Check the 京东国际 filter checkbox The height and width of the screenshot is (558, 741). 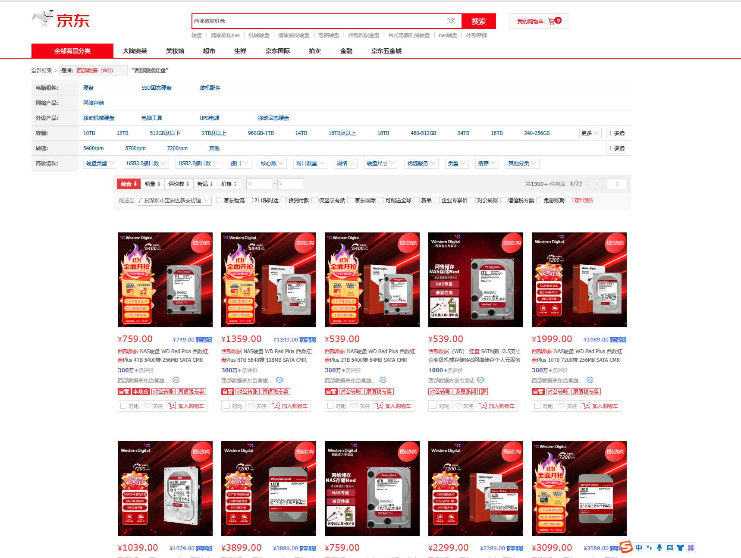350,200
